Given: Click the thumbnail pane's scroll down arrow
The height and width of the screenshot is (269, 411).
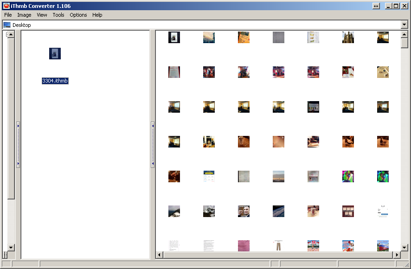Looking at the screenshot, I should tap(405, 248).
